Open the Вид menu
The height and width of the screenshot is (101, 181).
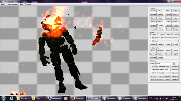pyautogui.click(x=21, y=4)
